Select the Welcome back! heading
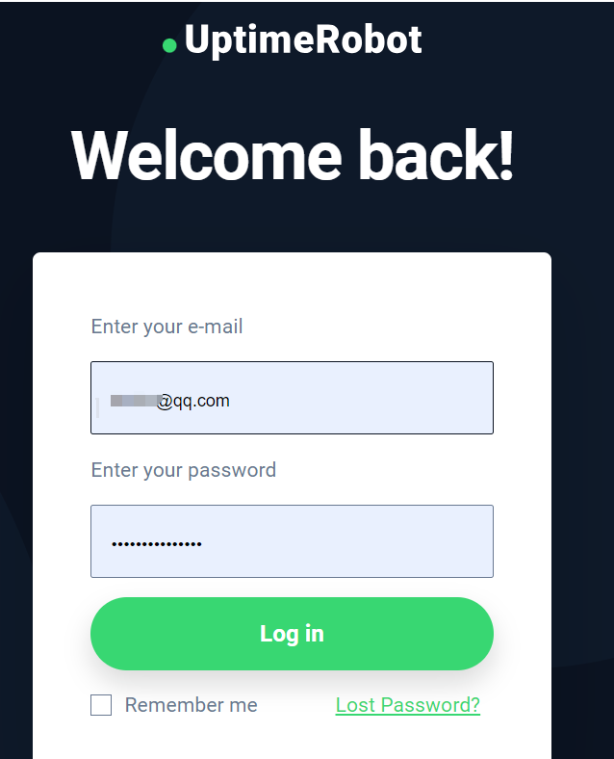The image size is (614, 759). click(292, 156)
